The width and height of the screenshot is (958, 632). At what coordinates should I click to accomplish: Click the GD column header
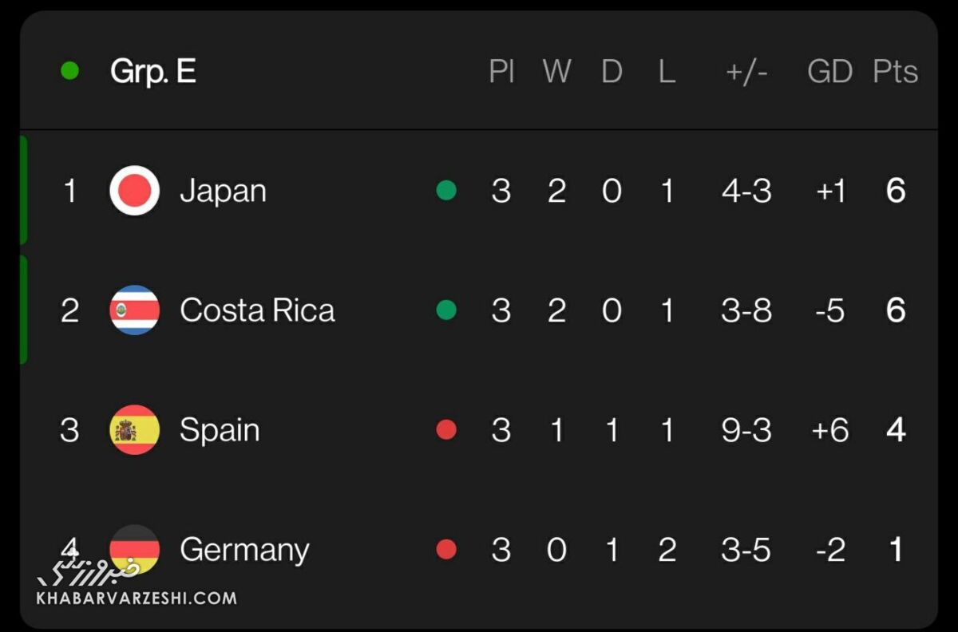(829, 72)
